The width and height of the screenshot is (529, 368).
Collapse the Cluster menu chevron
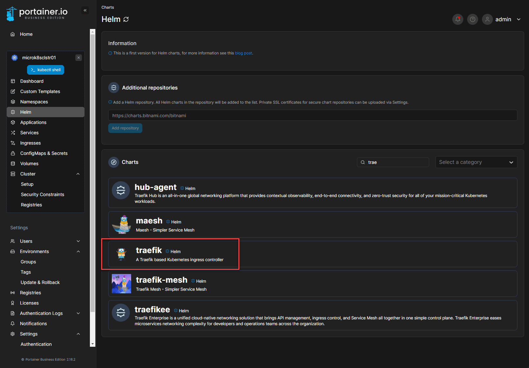click(78, 174)
